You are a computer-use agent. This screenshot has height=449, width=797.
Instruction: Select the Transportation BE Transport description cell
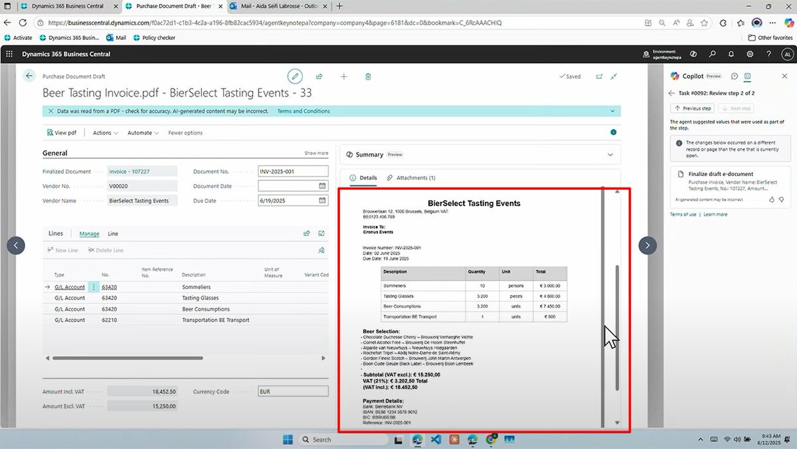216,320
